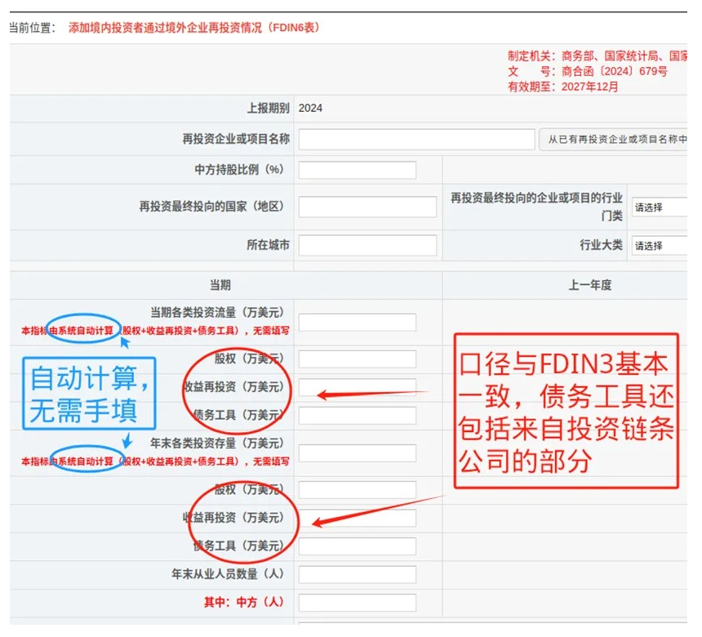Viewport: 702px width, 637px height.
Task: Focus the 股权 field under 当期投资流量
Action: click(357, 359)
